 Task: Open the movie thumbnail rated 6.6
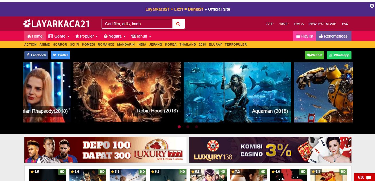click(x=88, y=175)
